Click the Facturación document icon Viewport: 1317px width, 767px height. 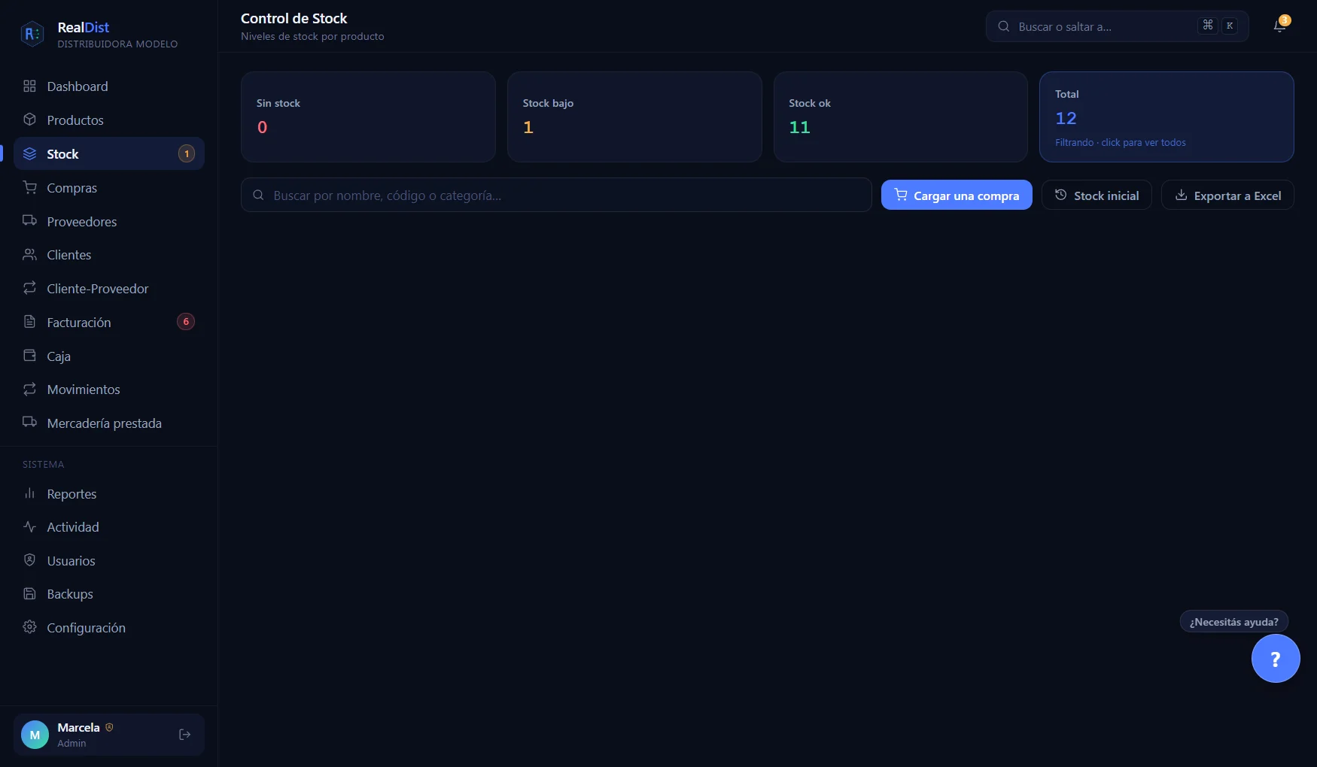(29, 322)
